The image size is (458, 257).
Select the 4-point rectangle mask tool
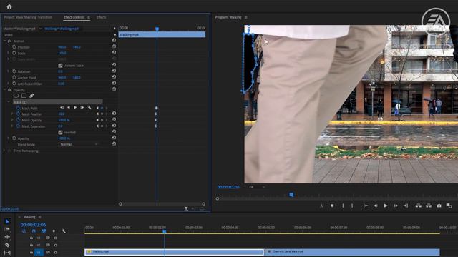(24, 96)
